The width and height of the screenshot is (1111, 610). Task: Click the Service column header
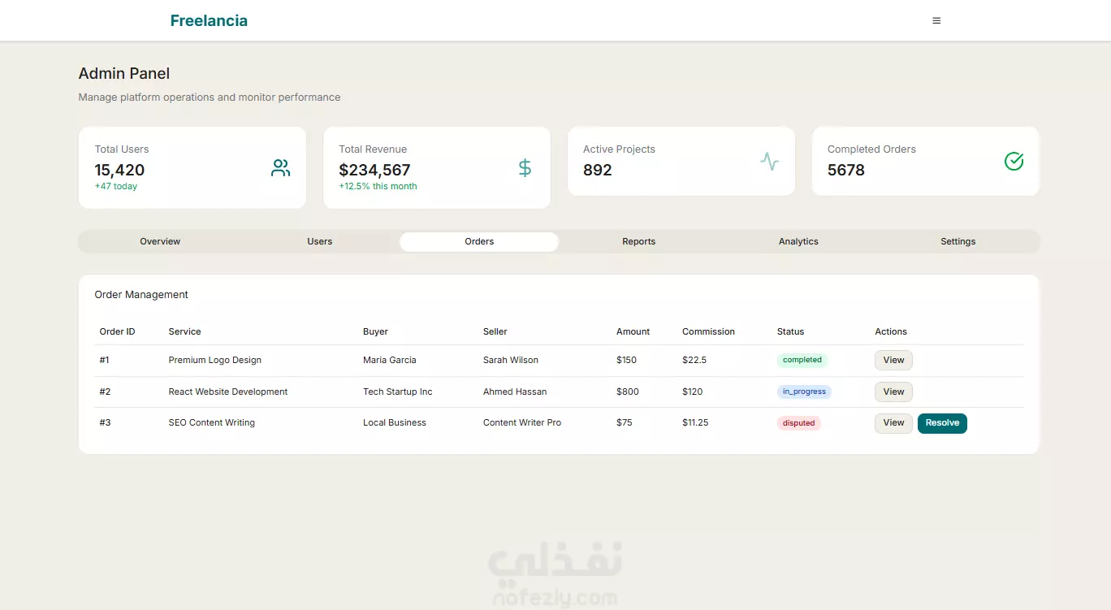pyautogui.click(x=184, y=331)
